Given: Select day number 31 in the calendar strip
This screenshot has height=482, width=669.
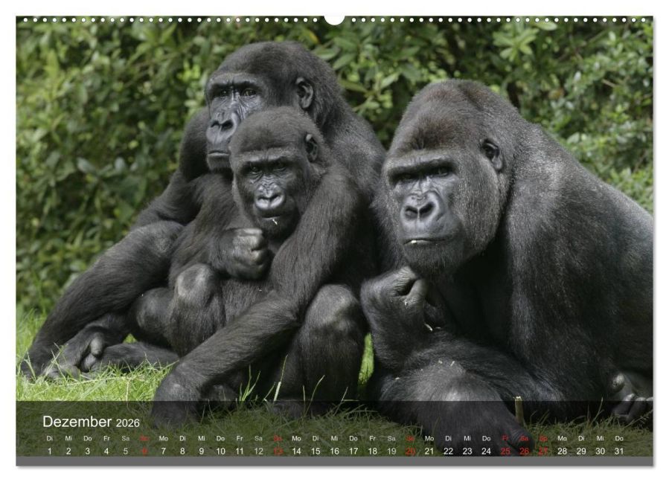Looking at the screenshot, I should (x=619, y=451).
